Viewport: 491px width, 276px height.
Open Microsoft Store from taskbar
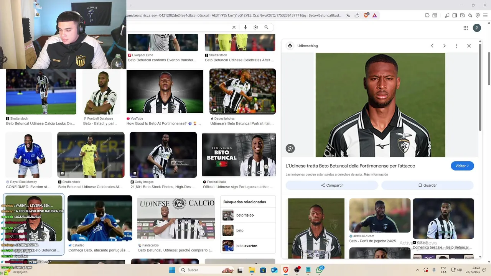tap(263, 270)
